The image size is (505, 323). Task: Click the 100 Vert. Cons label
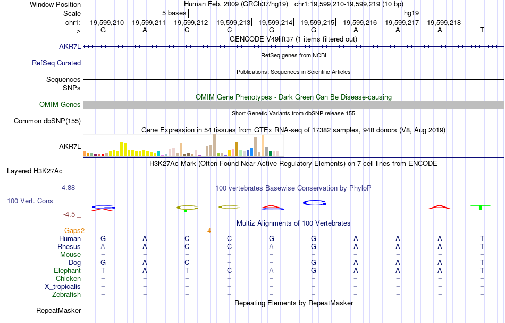[30, 201]
